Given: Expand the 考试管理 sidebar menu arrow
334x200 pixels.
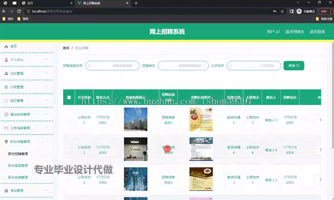Looking at the screenshot, I should pyautogui.click(x=46, y=190).
